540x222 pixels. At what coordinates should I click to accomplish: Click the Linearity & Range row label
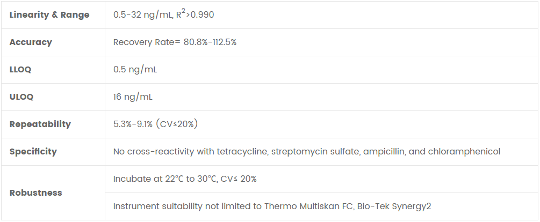49,15
